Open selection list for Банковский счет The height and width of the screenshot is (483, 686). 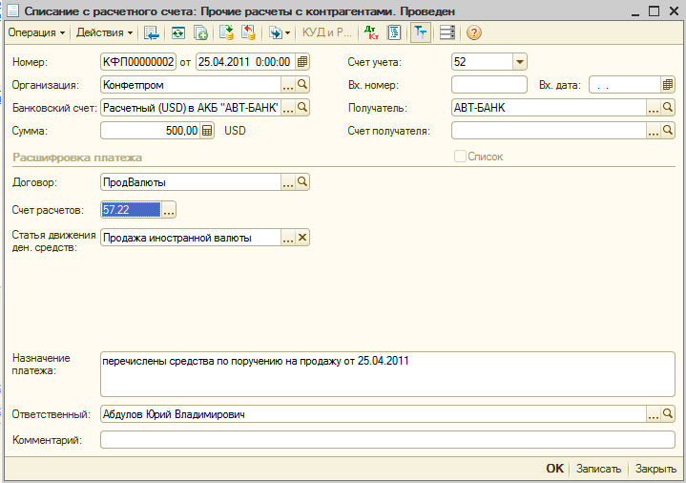[x=287, y=108]
